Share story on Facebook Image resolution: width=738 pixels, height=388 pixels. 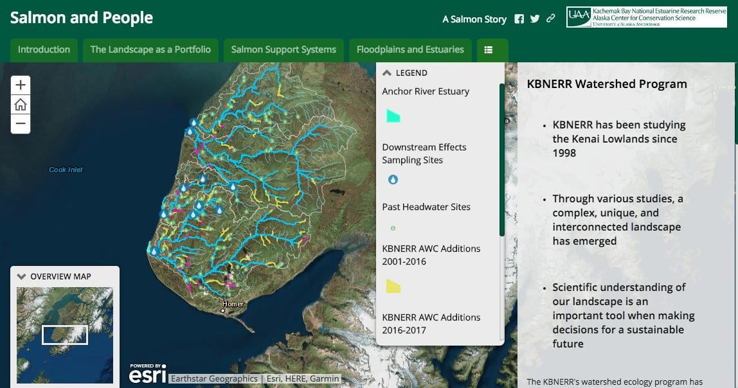point(519,19)
